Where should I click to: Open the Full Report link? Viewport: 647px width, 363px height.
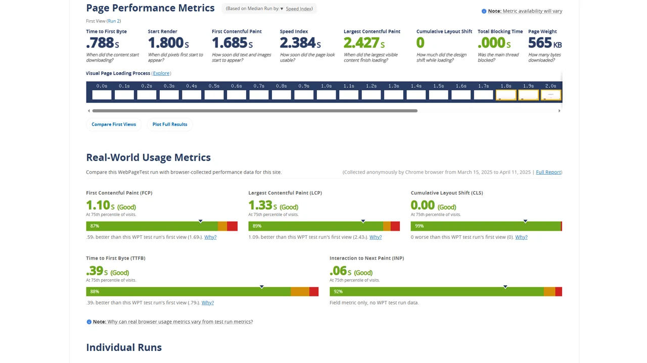[548, 172]
